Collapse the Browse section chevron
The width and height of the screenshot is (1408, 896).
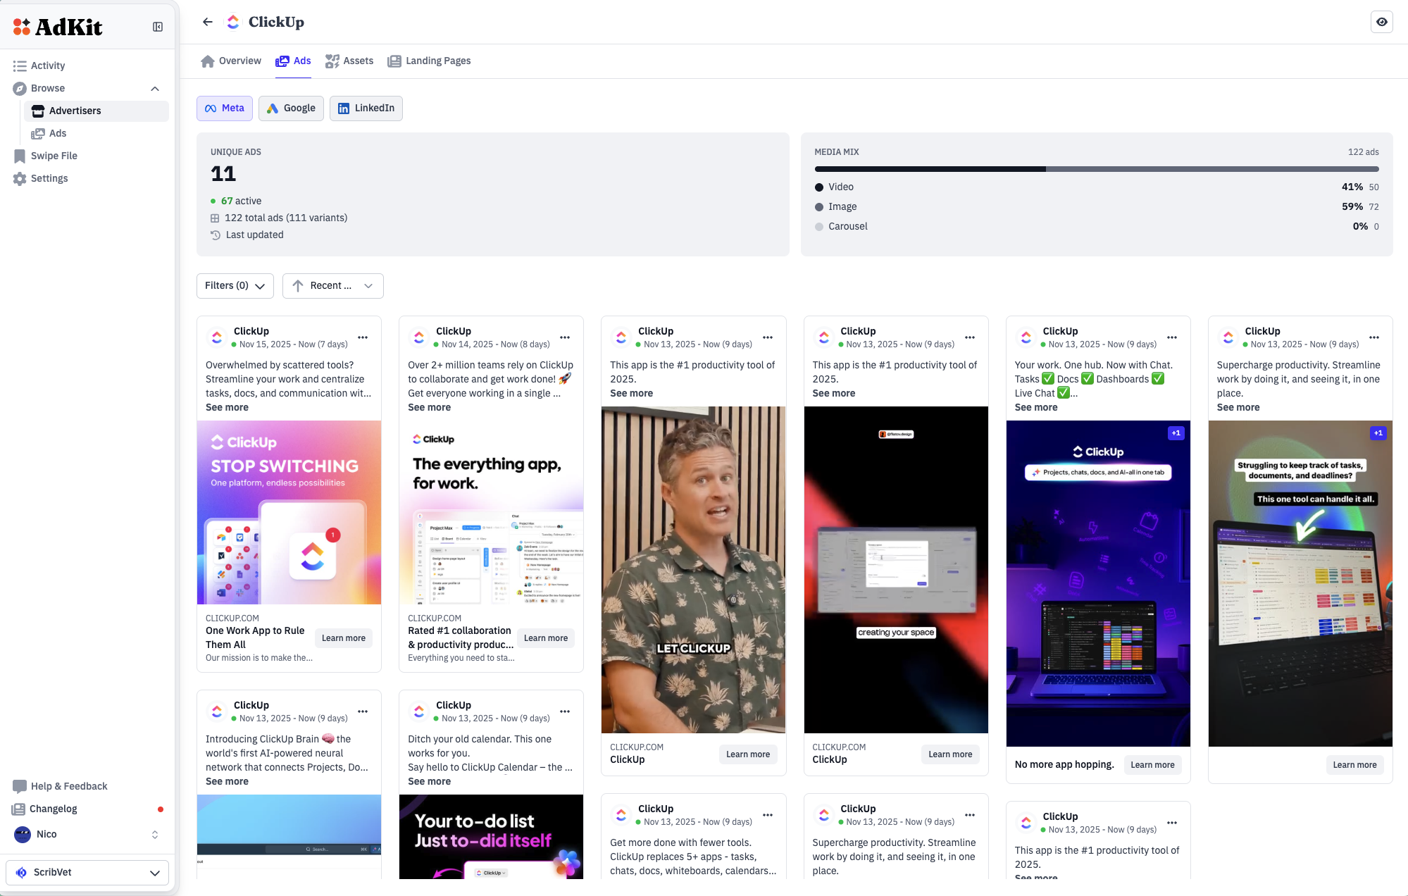point(155,88)
